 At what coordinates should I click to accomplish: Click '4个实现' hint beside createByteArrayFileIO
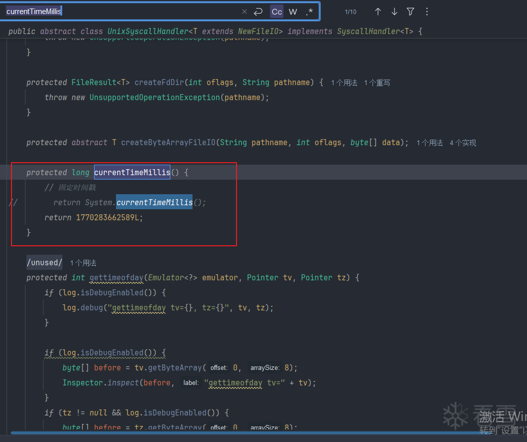pos(463,143)
